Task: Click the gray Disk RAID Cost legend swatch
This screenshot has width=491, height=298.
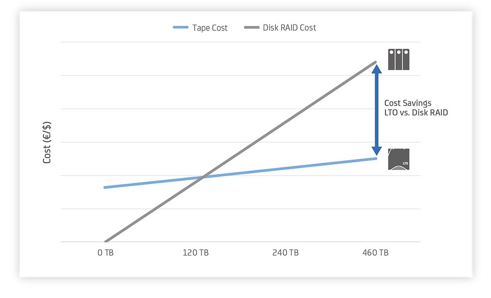Action: (x=252, y=28)
